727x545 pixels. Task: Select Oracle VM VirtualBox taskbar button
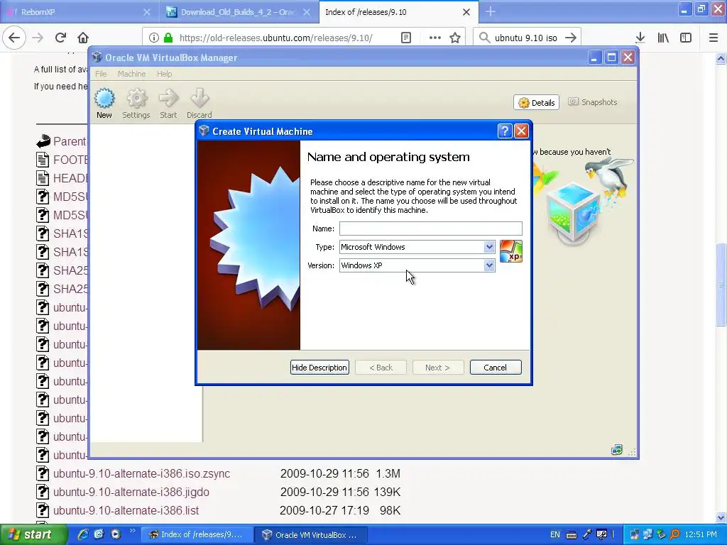point(311,535)
